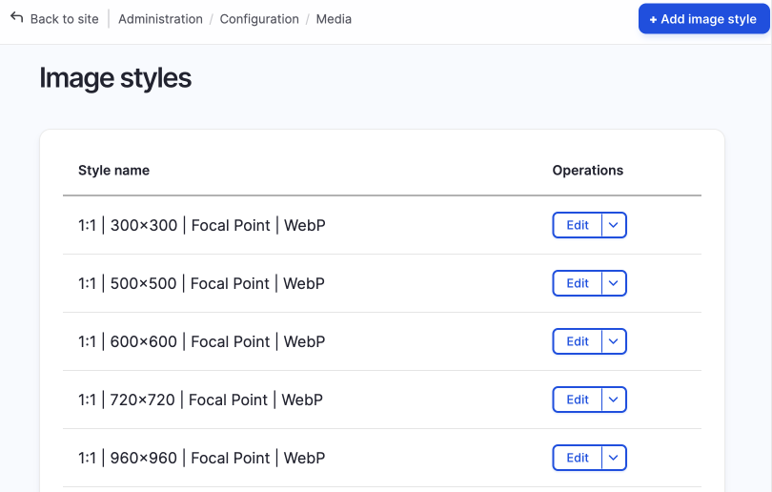Select the text 1:1 | 600×600 | Focal Point | WebP
Viewport: 772px width, 492px height.
[x=202, y=341]
